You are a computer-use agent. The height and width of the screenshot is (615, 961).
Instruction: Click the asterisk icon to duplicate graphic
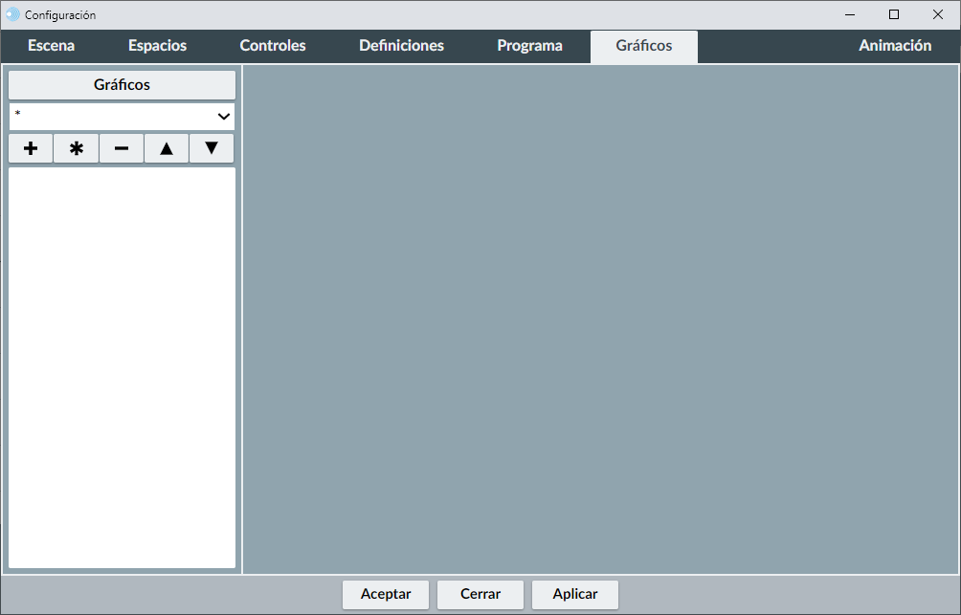coord(77,148)
